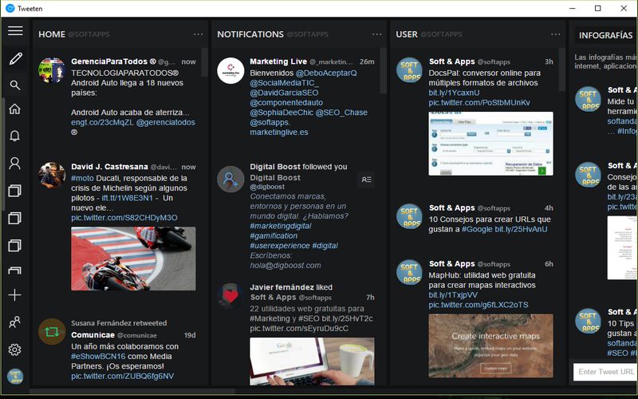The image size is (638, 399).
Task: Click the Home column scrollbar
Action: pyautogui.click(x=205, y=62)
